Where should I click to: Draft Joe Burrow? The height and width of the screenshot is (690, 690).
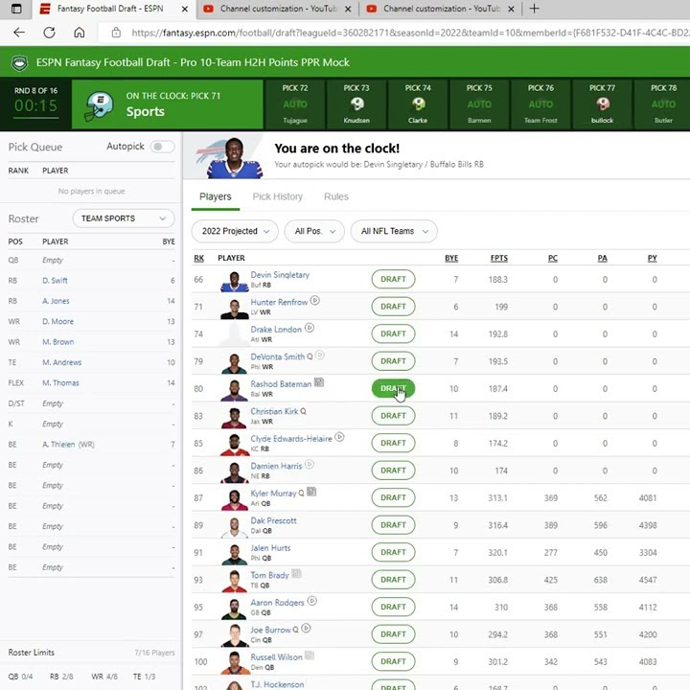point(394,634)
